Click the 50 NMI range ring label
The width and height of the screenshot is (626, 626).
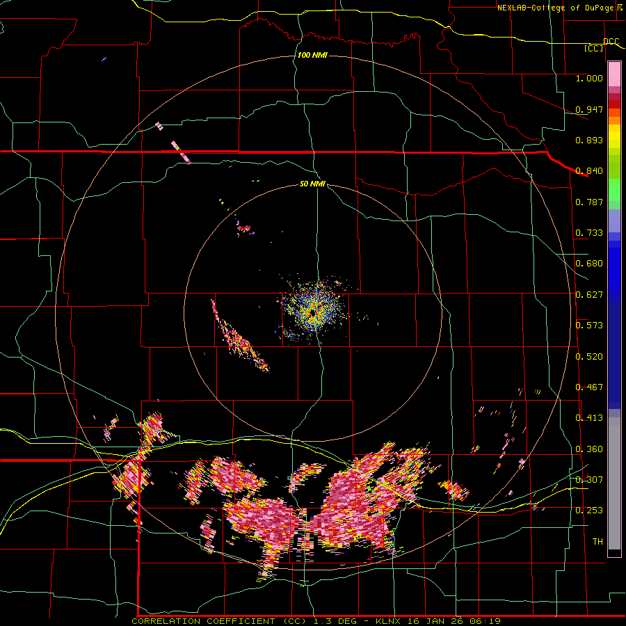312,184
